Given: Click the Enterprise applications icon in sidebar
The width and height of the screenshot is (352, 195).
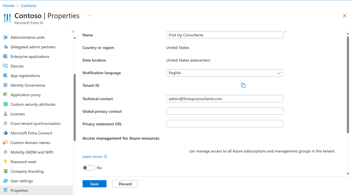Looking at the screenshot, I should pyautogui.click(x=5, y=57).
